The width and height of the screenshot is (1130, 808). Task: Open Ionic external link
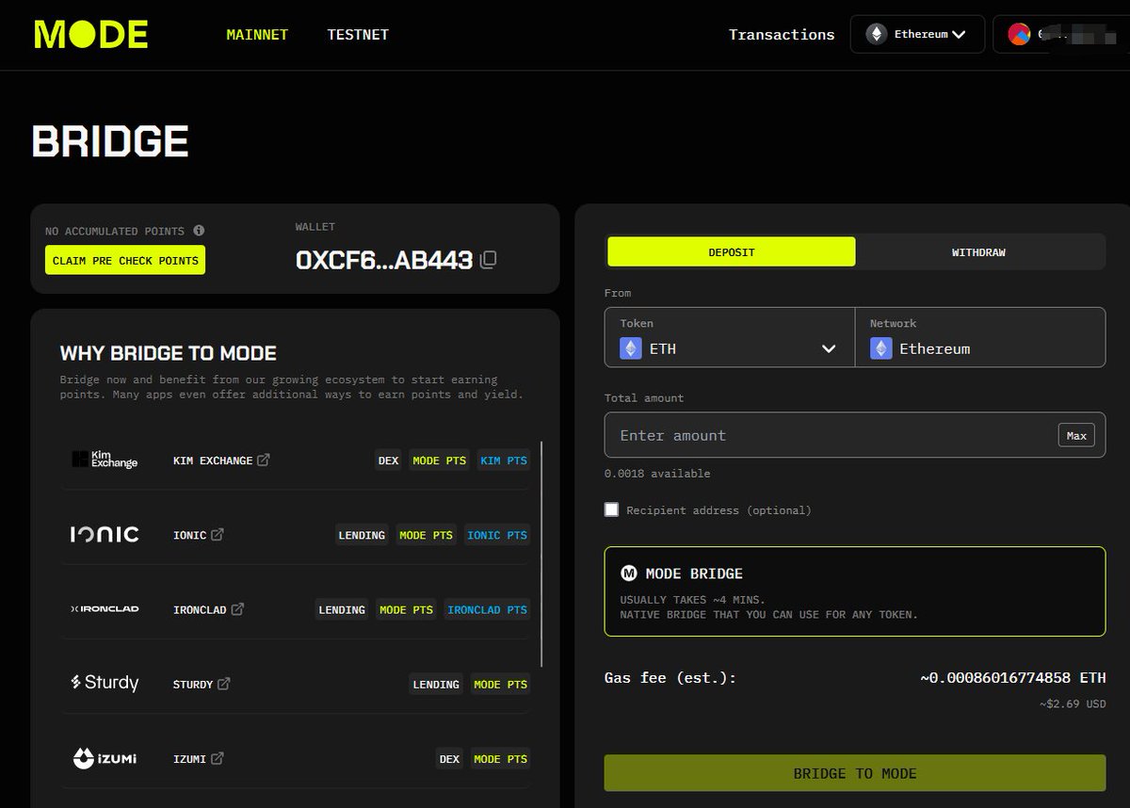[x=218, y=534]
